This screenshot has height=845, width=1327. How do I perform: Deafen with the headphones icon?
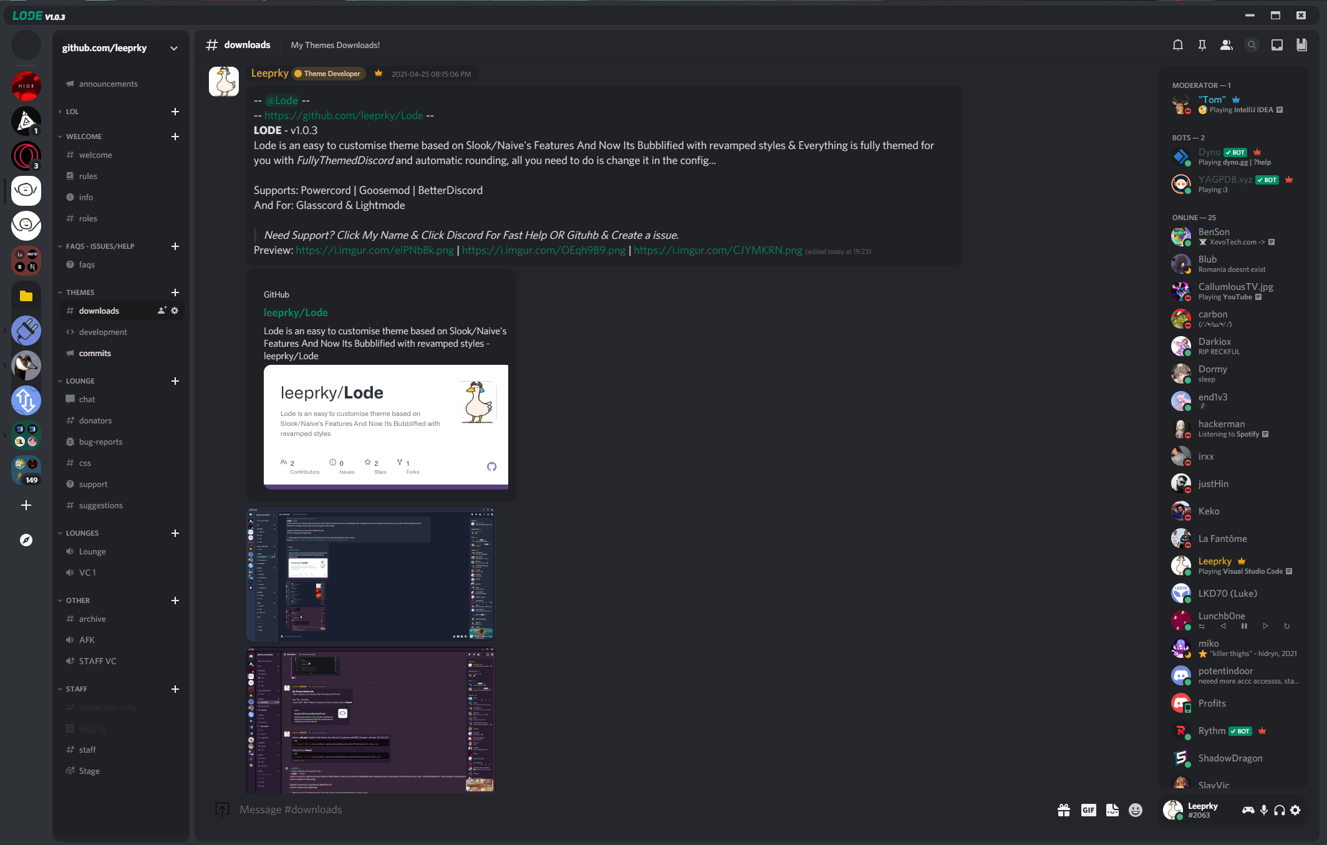point(1280,810)
